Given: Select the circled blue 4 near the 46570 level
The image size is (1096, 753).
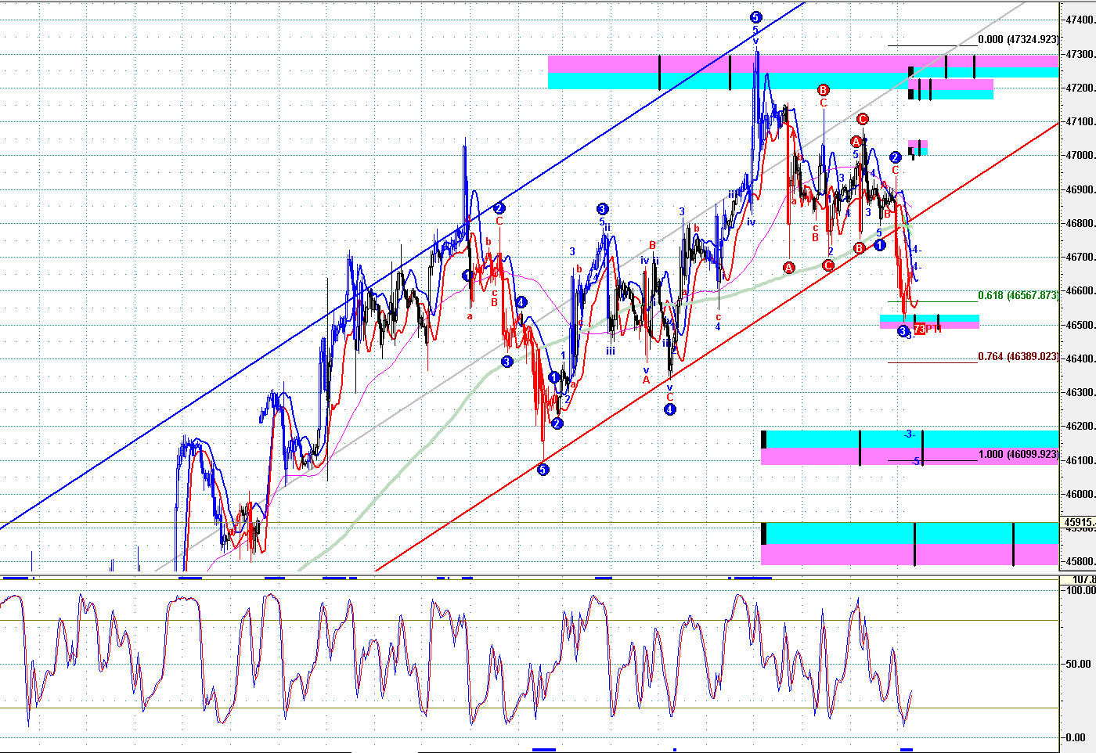Looking at the screenshot, I should pos(521,302).
